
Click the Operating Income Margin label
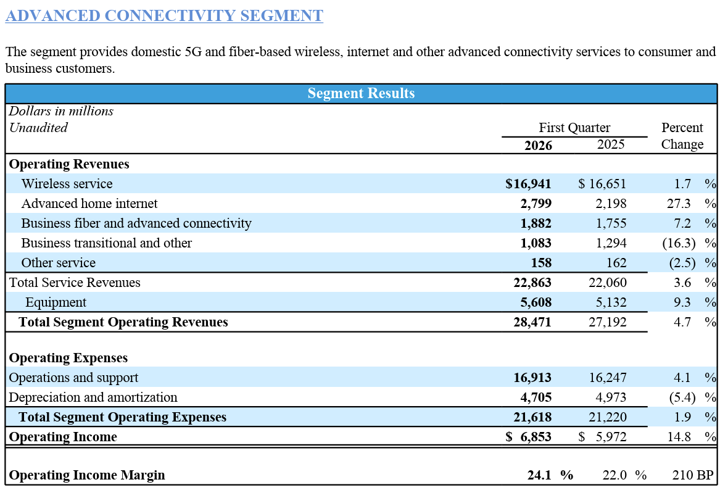(87, 475)
